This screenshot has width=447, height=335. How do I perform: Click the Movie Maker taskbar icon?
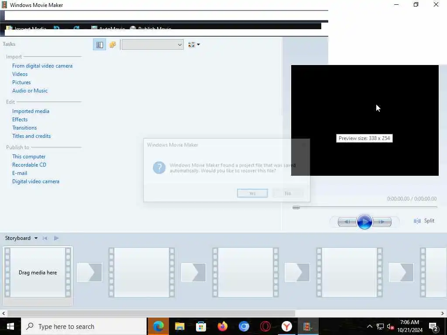click(308, 326)
